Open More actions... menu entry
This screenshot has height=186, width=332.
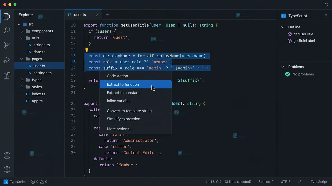136,129
